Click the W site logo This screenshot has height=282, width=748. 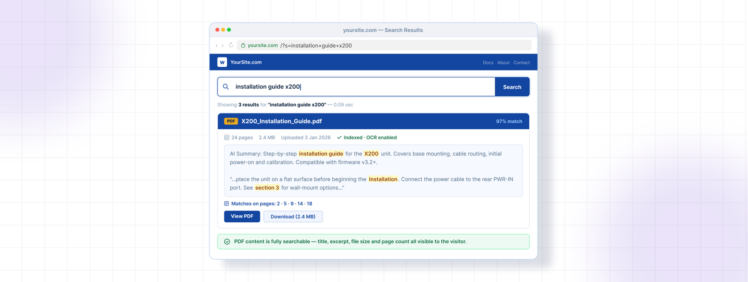[222, 62]
